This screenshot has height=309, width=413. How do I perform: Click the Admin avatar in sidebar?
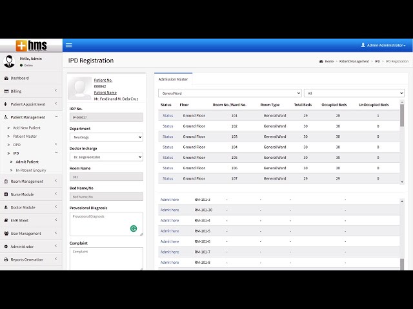click(9, 62)
